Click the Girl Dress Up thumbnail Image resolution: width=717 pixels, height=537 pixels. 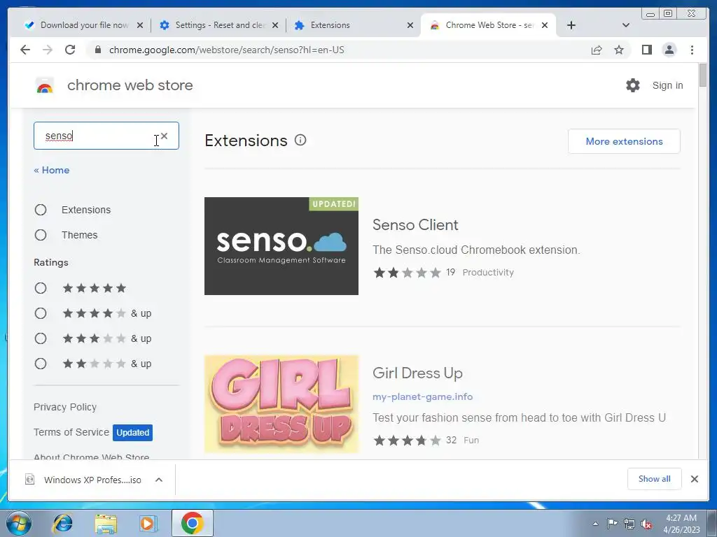pos(281,404)
